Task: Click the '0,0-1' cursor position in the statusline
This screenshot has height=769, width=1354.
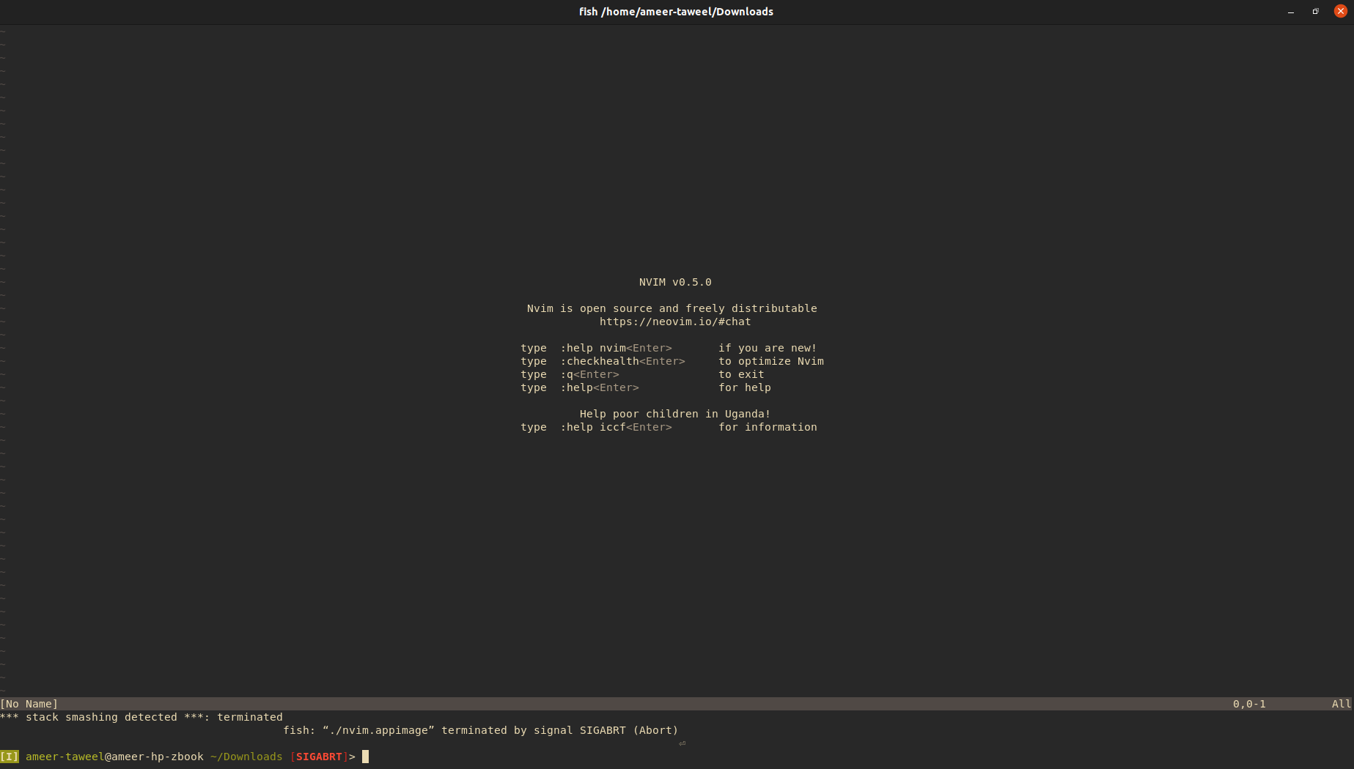Action: tap(1249, 704)
